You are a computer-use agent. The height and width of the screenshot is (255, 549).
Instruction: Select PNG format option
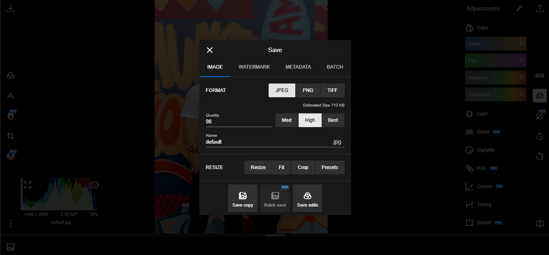[x=307, y=90]
